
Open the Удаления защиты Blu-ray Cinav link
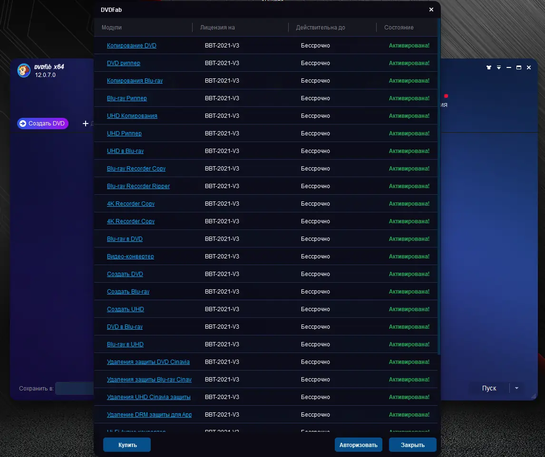[x=149, y=380]
